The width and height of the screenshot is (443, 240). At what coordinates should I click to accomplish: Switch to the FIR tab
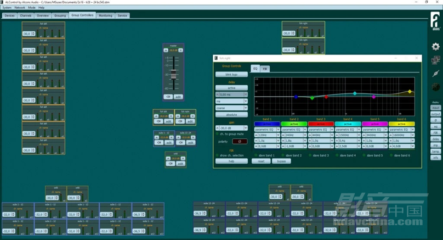coord(265,69)
